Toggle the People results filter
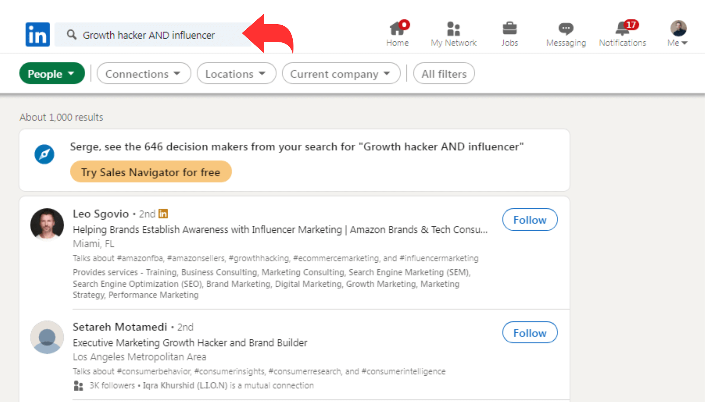The height and width of the screenshot is (402, 705). coord(52,73)
